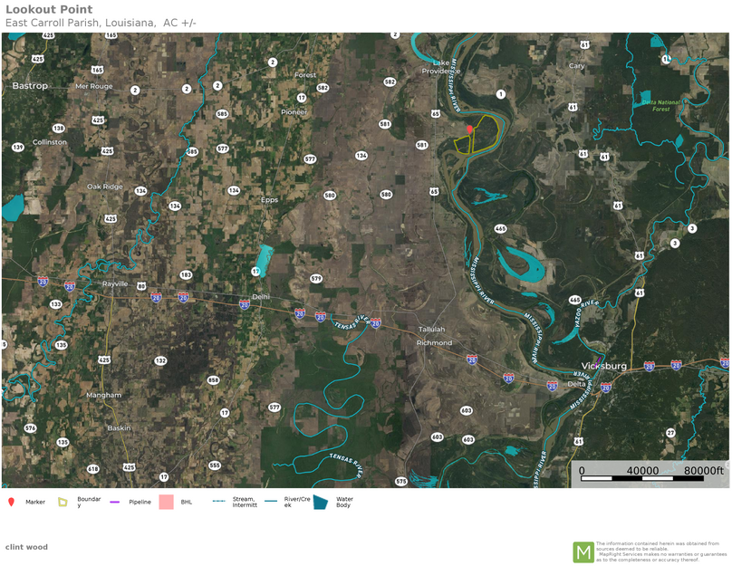Click the Rayville town label
This screenshot has width=732, height=566.
pos(114,283)
